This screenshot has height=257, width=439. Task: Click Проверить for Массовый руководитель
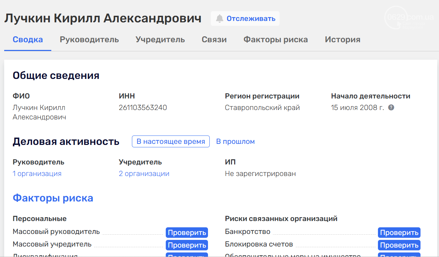pos(187,233)
